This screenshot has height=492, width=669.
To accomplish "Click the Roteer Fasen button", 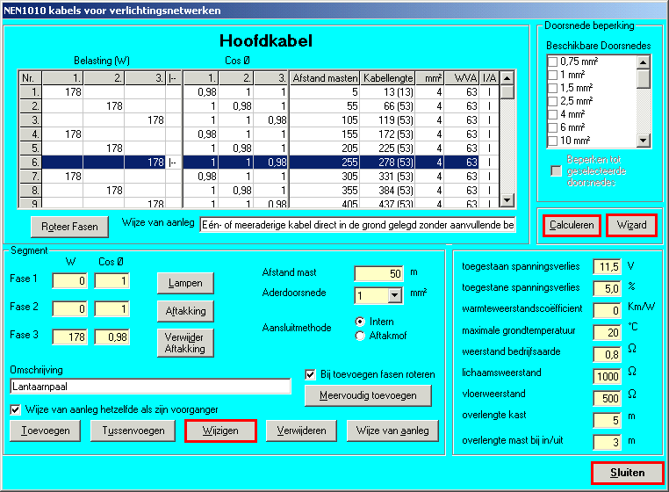I will coord(69,227).
